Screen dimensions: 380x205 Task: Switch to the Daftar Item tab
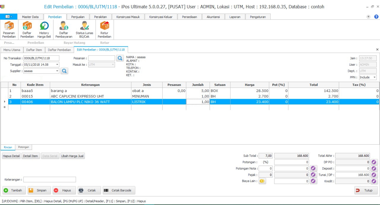click(x=34, y=50)
